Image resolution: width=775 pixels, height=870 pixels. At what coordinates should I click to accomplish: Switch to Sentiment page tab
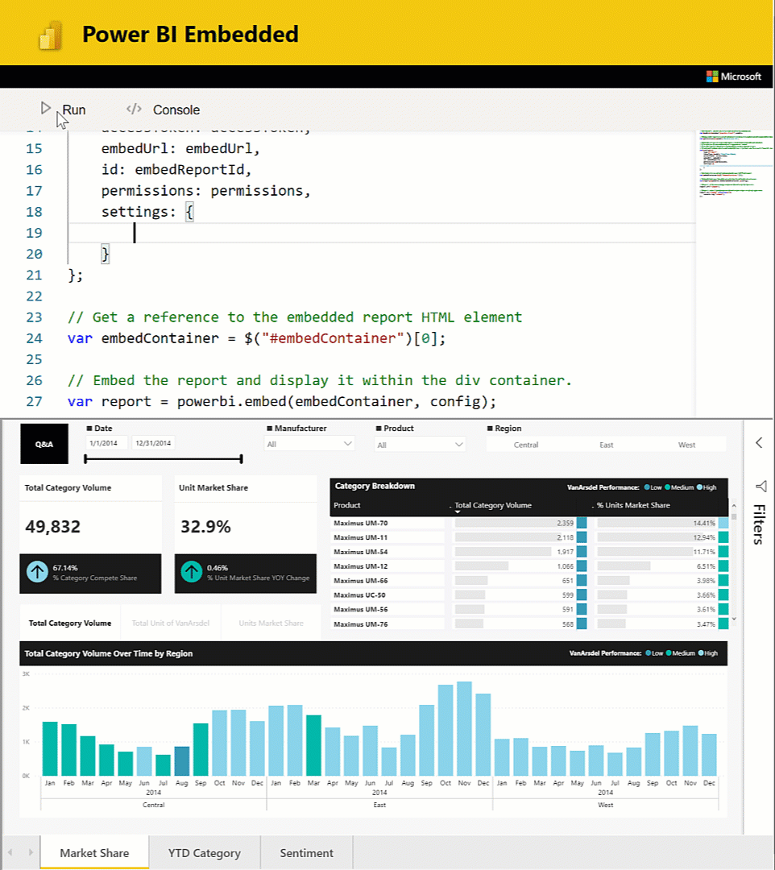click(306, 853)
